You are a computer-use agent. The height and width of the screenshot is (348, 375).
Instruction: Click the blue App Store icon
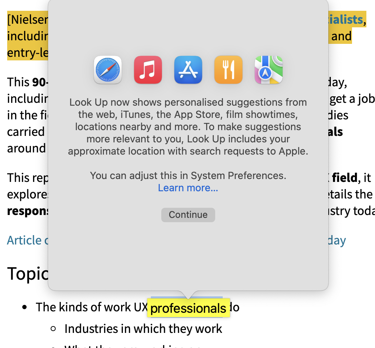pyautogui.click(x=188, y=70)
